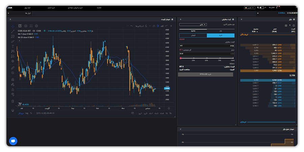
Task: Select the blue buy side button
Action: pyautogui.click(x=221, y=35)
